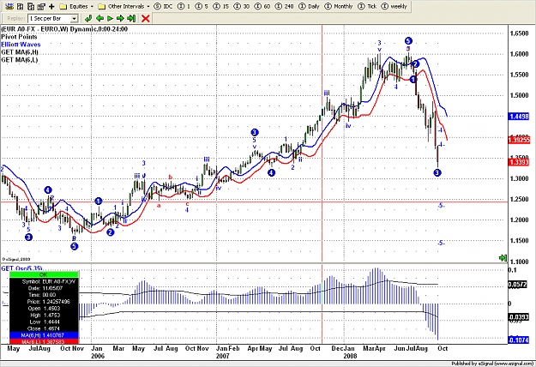The width and height of the screenshot is (536, 367).
Task: Click the green return-arrow replay icon
Action: 88,18
